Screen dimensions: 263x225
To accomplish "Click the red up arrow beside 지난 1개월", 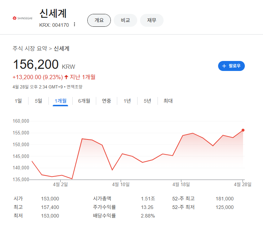I will tap(66, 77).
